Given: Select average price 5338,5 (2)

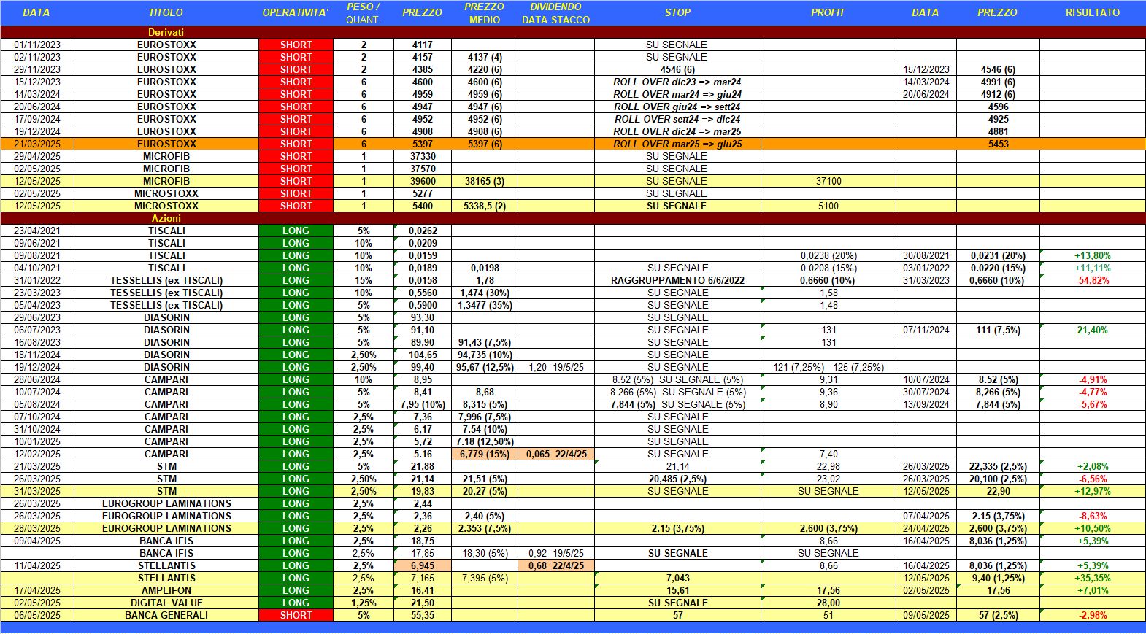Looking at the screenshot, I should 485,206.
